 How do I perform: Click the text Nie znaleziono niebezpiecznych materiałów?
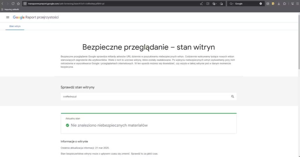point(109,125)
